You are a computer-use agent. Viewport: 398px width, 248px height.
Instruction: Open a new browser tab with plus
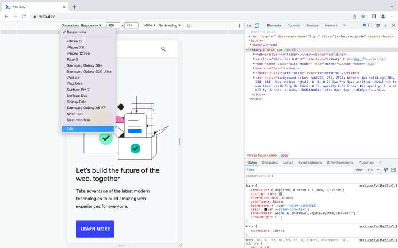click(74, 7)
